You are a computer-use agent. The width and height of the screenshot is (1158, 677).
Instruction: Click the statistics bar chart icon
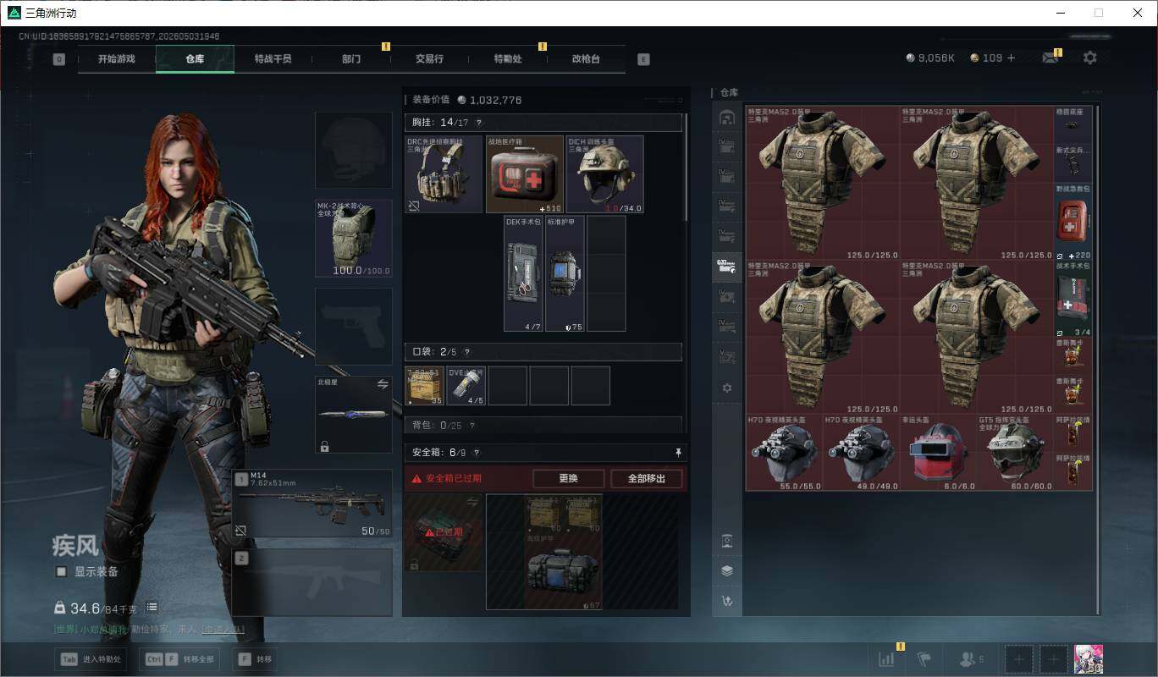point(886,659)
